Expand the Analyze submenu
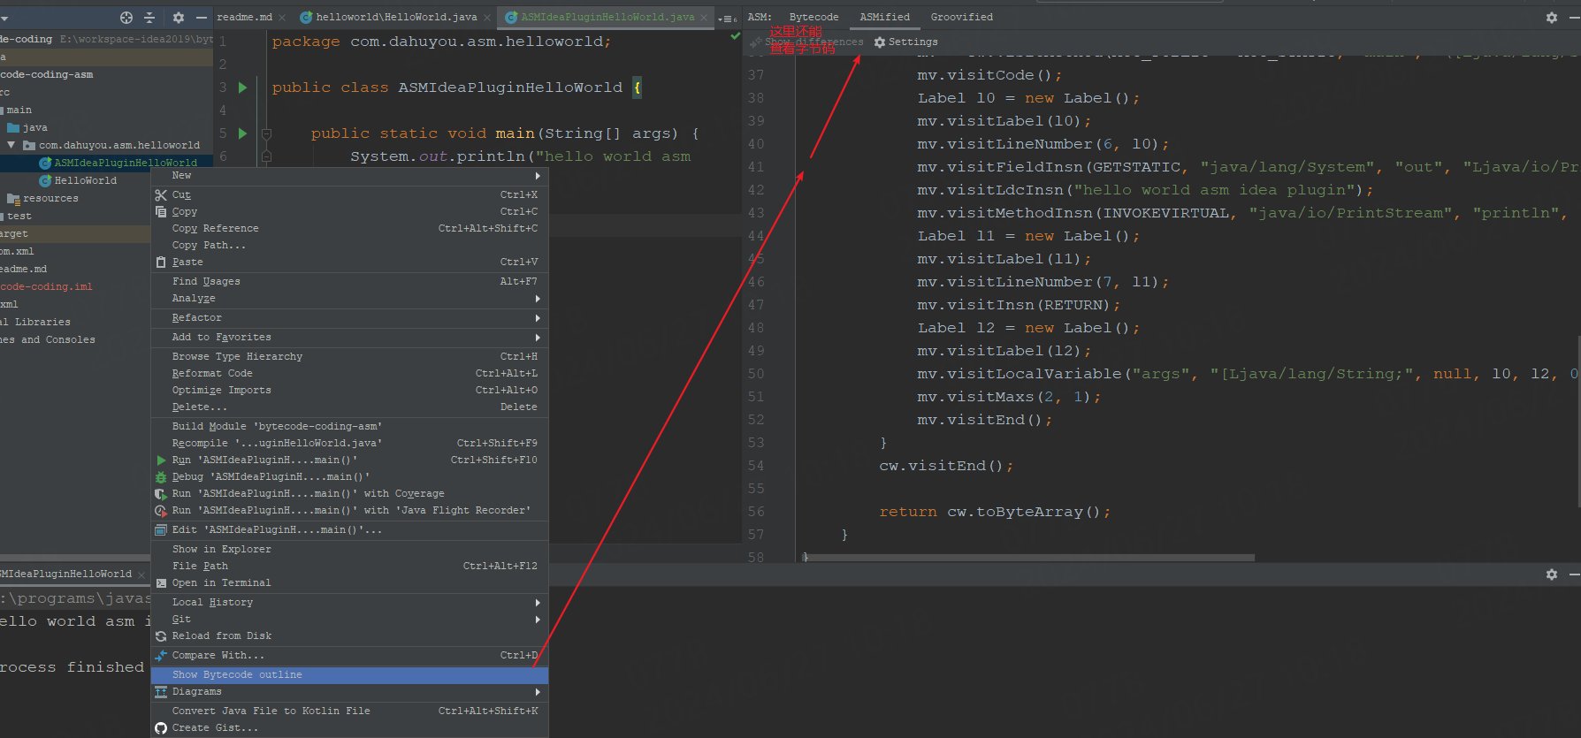1581x738 pixels. pos(349,298)
